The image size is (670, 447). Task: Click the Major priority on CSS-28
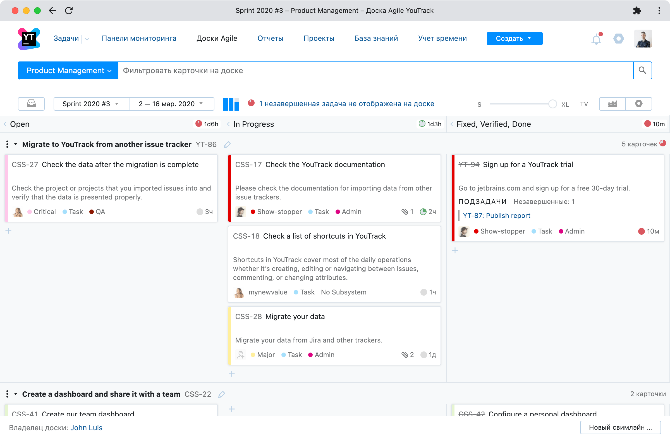click(x=263, y=355)
